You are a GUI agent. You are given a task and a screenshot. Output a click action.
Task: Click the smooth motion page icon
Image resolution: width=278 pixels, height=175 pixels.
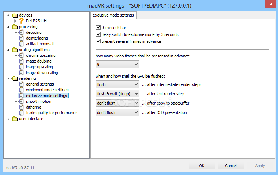tap(21, 101)
